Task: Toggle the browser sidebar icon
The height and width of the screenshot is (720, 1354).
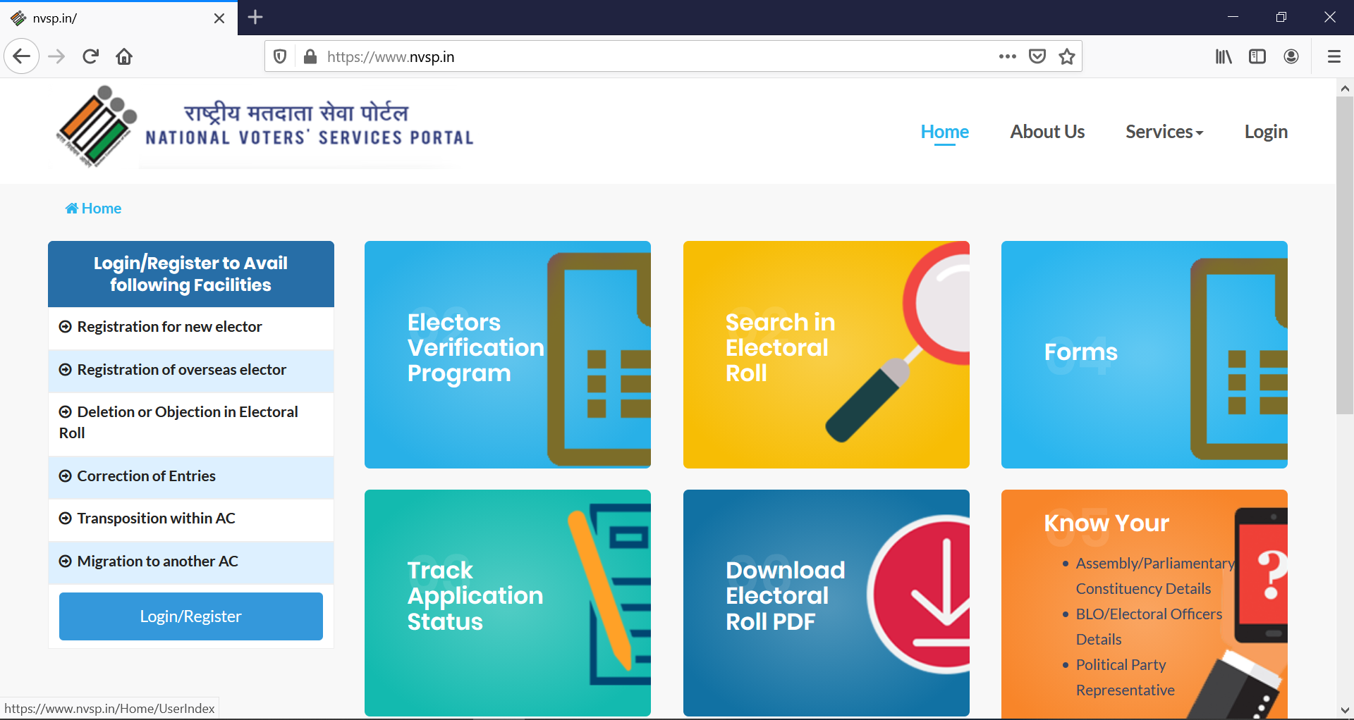Action: coord(1257,56)
